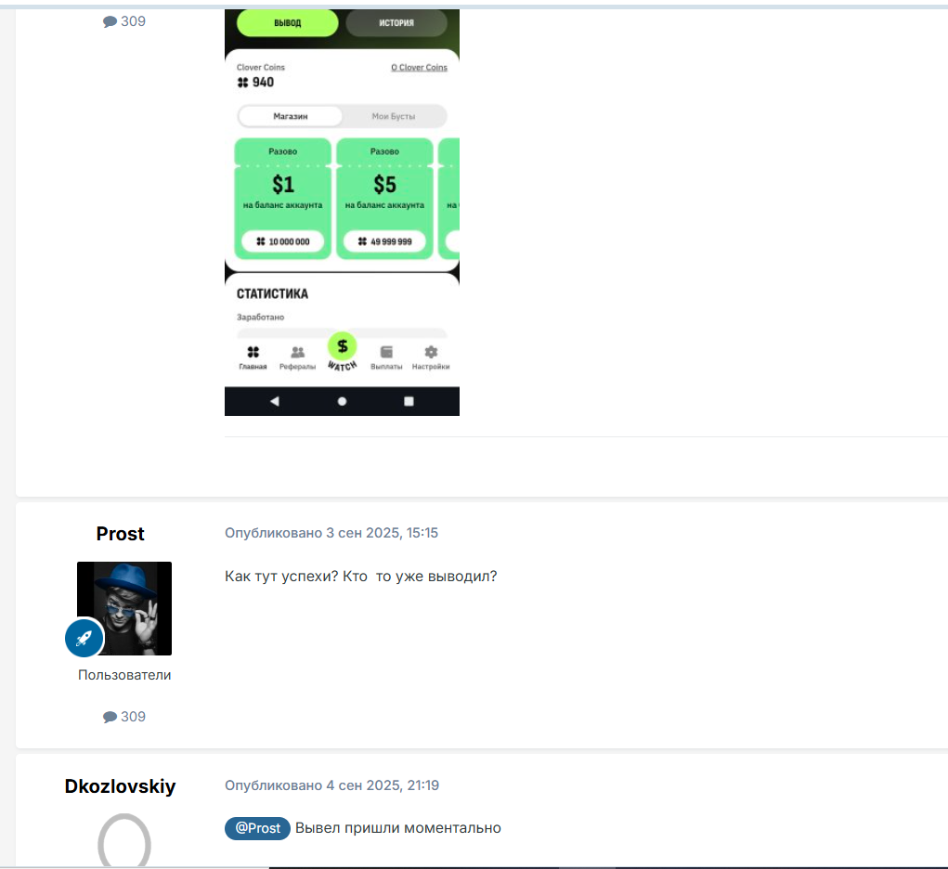Open the Dkozlovskiy username link

pos(121,786)
